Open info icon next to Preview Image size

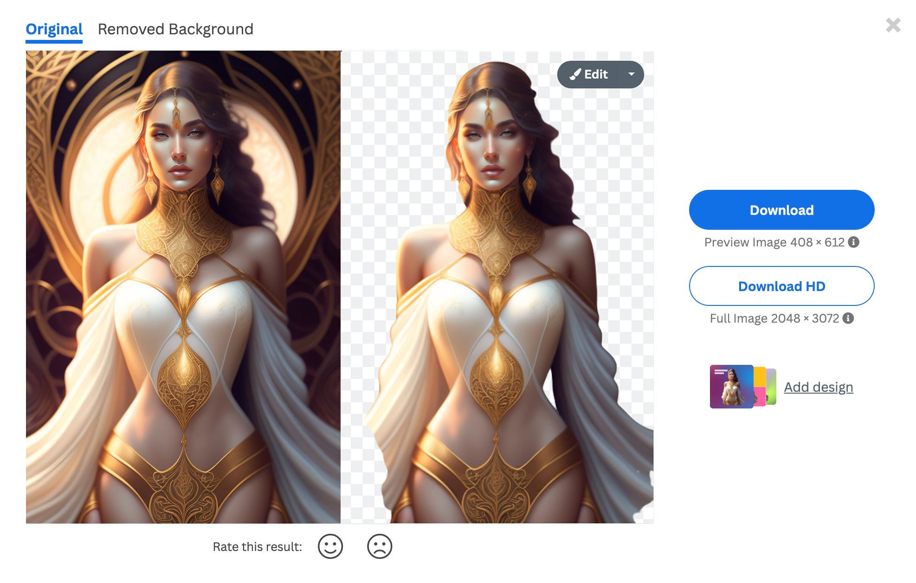pyautogui.click(x=854, y=242)
